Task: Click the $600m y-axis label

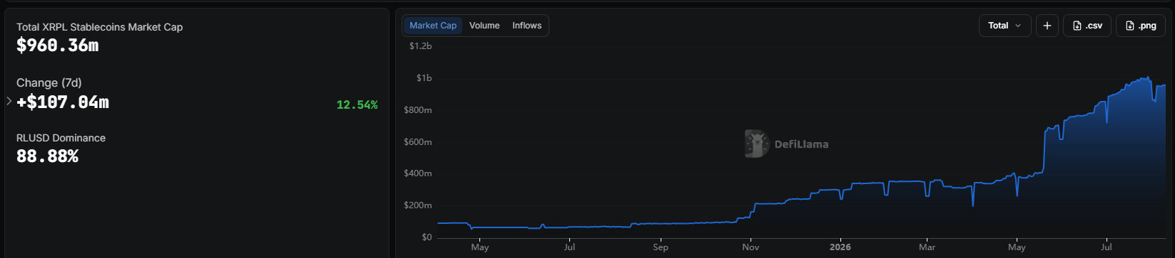Action: 417,142
